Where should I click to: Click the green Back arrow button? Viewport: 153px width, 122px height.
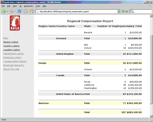(x=4, y=11)
